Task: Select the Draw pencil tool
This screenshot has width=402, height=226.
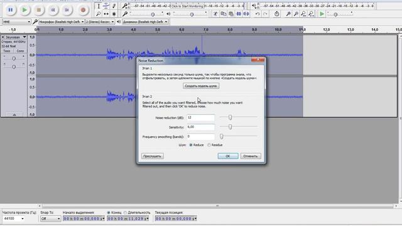Action: pos(114,6)
